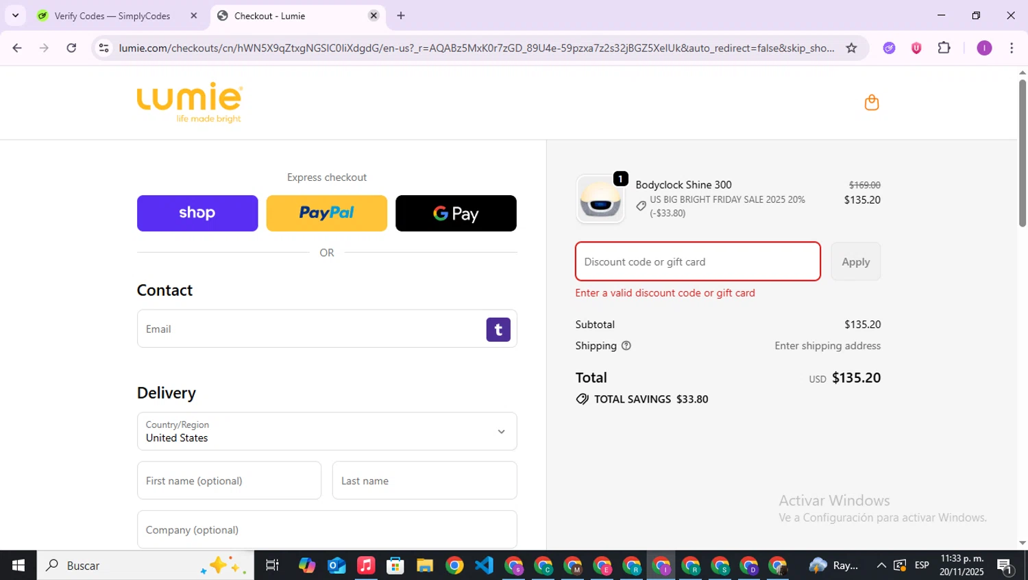
Task: Click the ESP language indicator
Action: pos(922,566)
